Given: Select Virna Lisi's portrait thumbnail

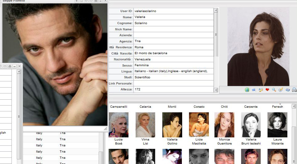Looking at the screenshot, I should click(x=145, y=125).
